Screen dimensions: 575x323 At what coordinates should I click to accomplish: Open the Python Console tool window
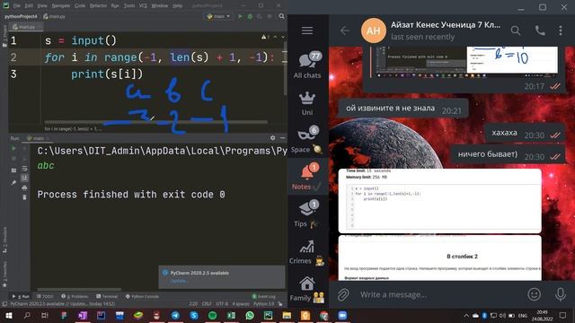(x=142, y=296)
